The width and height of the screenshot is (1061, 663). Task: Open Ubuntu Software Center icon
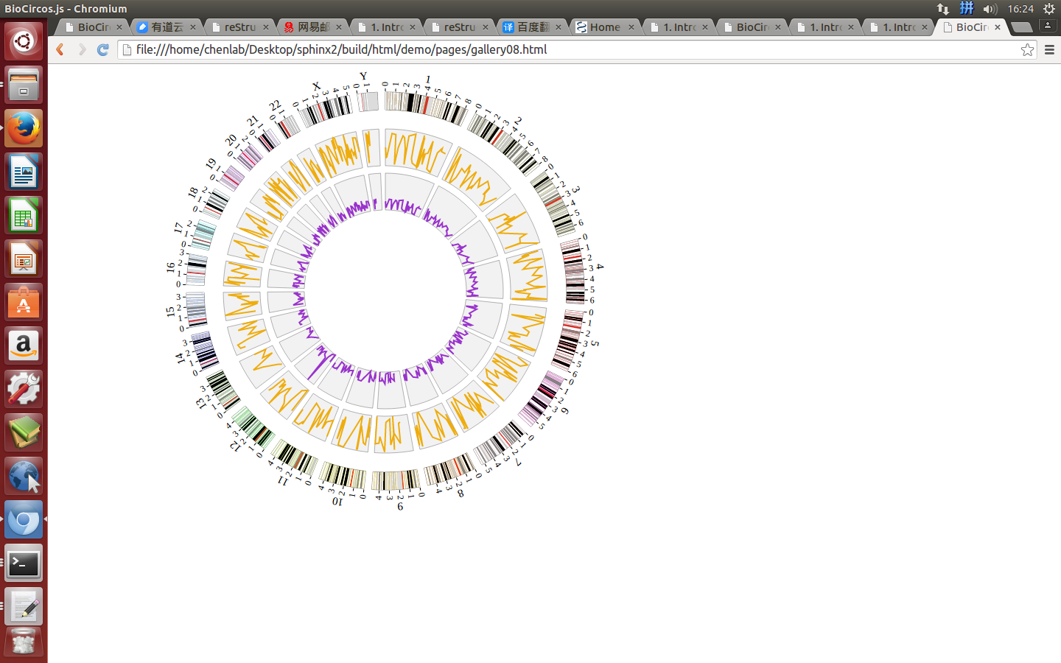(x=24, y=302)
